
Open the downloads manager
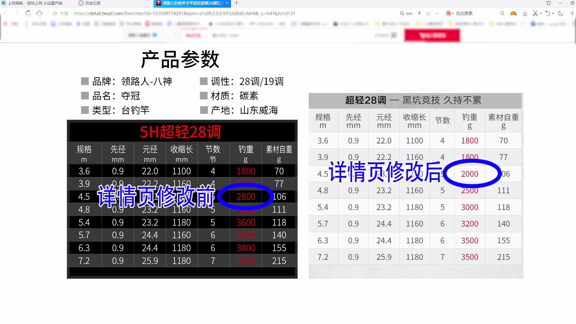tap(525, 13)
